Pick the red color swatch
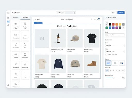Screen dimensions: 132x98 pos(113,24)
